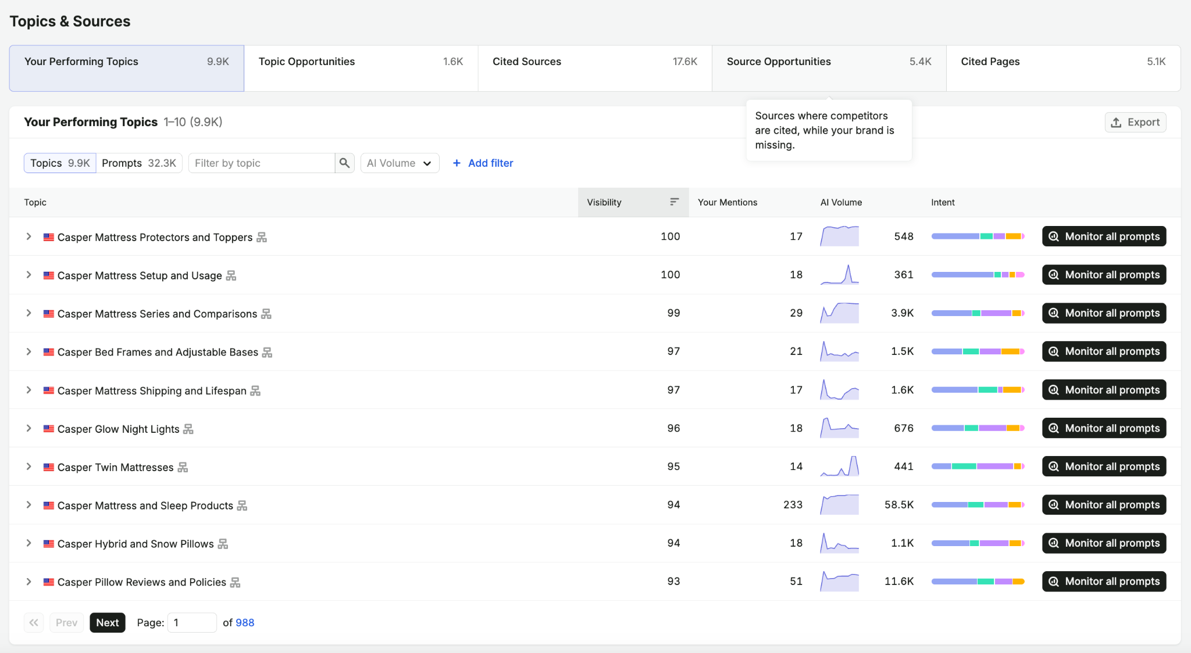This screenshot has width=1191, height=653.
Task: Switch to the Topic Opportunities tab
Action: click(x=361, y=69)
